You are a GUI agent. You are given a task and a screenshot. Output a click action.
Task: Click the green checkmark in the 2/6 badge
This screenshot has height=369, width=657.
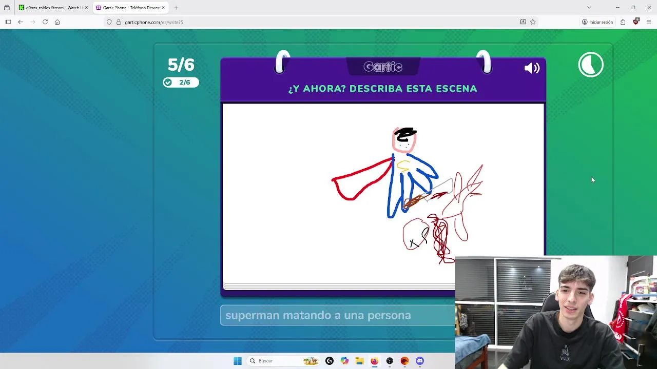coord(168,83)
